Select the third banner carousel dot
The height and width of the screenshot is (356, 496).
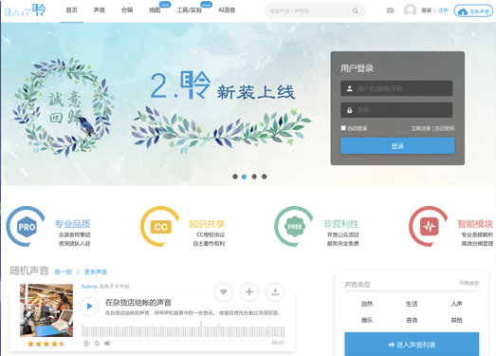(x=254, y=177)
